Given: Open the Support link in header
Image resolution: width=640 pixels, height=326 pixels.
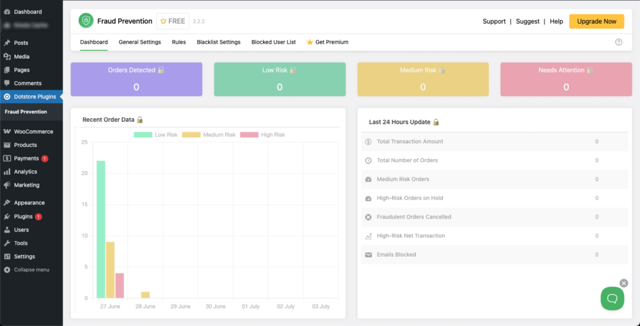Looking at the screenshot, I should coord(494,21).
